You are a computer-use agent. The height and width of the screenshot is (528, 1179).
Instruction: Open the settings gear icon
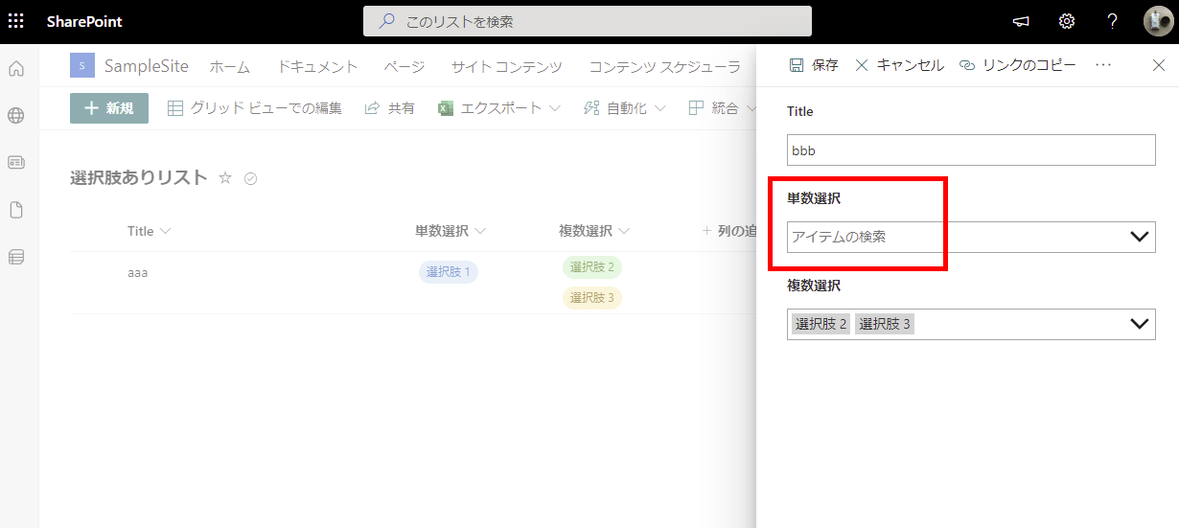pos(1067,21)
